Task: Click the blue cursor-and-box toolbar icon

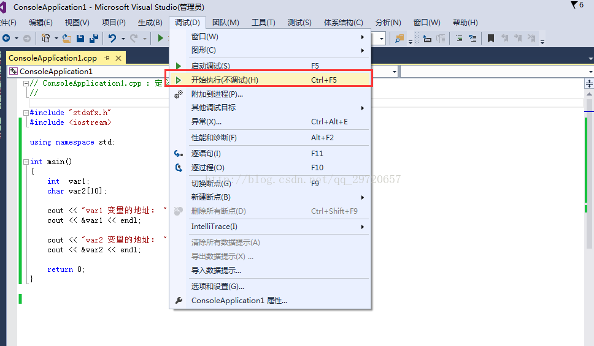Action: tap(427, 38)
